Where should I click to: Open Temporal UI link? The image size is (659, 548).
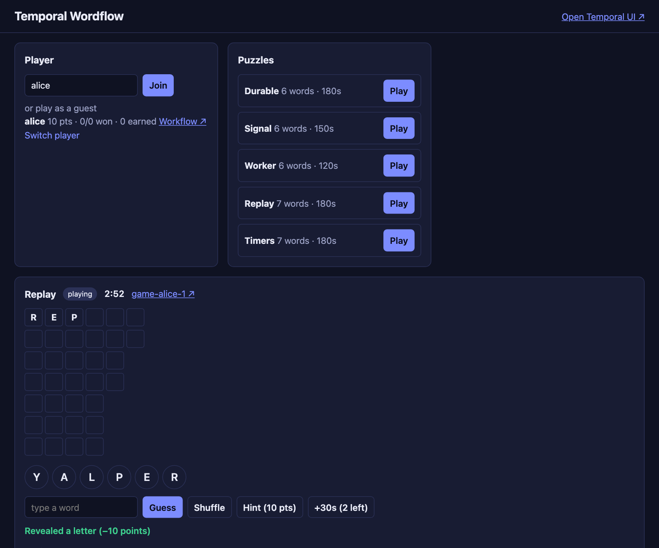tap(603, 17)
